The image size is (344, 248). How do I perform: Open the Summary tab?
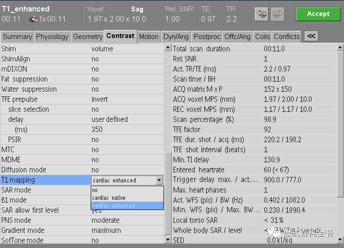tap(17, 37)
